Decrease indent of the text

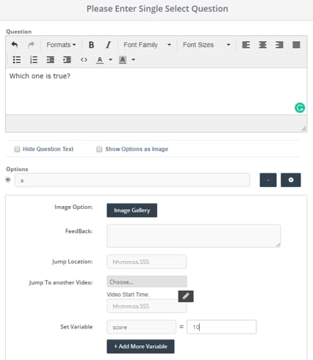(51, 59)
